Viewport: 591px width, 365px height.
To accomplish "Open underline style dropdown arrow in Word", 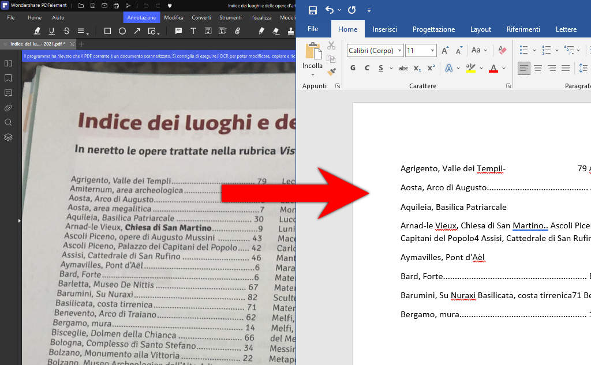I will click(391, 68).
